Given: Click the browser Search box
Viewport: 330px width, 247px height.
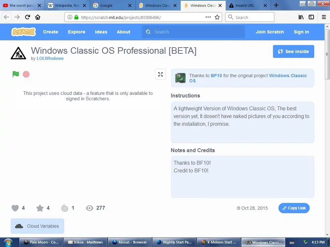Looking at the screenshot, I should (250, 17).
